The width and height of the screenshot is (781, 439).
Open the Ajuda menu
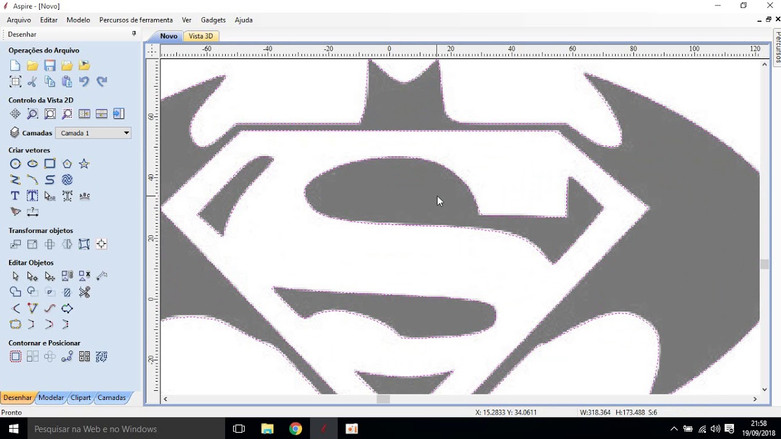point(243,20)
